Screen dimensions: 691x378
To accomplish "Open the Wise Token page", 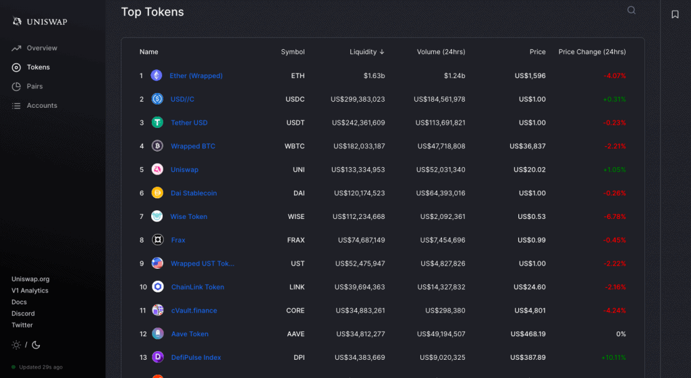I will coord(189,216).
